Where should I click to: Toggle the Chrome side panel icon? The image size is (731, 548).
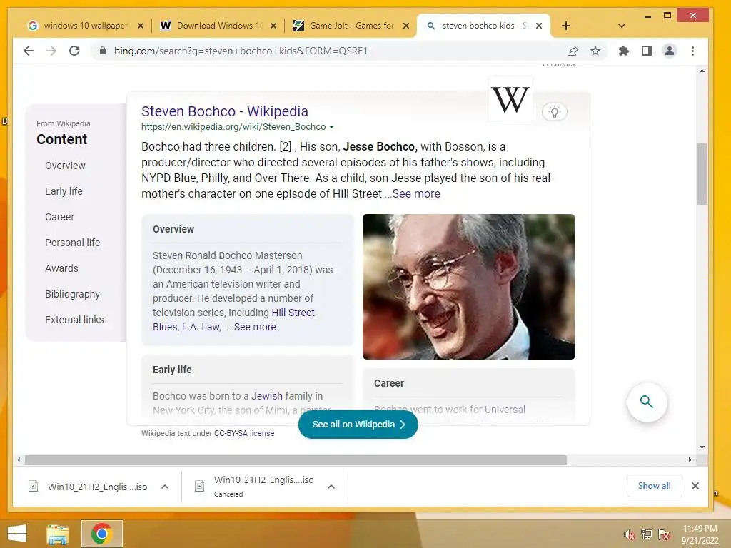point(647,51)
